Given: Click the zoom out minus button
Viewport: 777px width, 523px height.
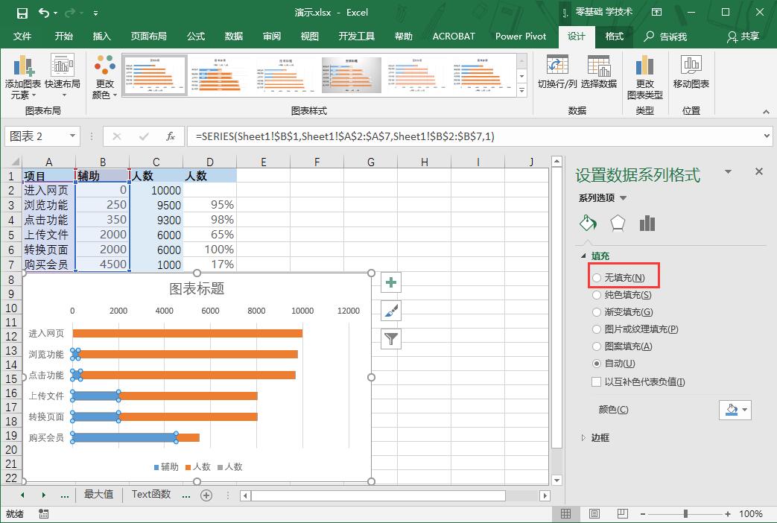Looking at the screenshot, I should pyautogui.click(x=643, y=514).
